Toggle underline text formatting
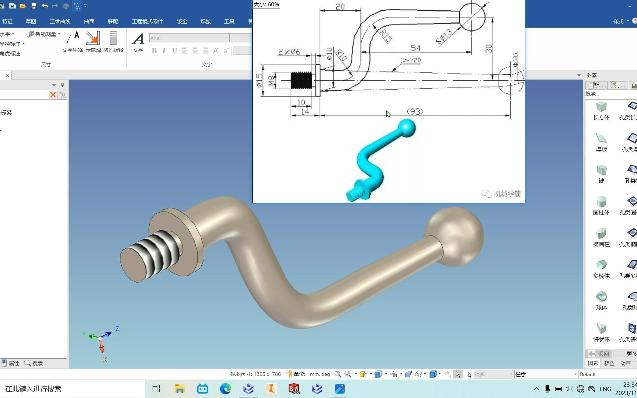 (174, 51)
